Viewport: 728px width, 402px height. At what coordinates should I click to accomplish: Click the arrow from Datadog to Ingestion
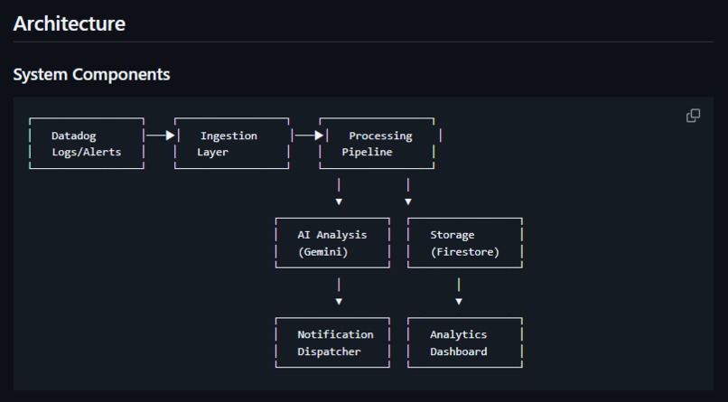click(x=160, y=136)
